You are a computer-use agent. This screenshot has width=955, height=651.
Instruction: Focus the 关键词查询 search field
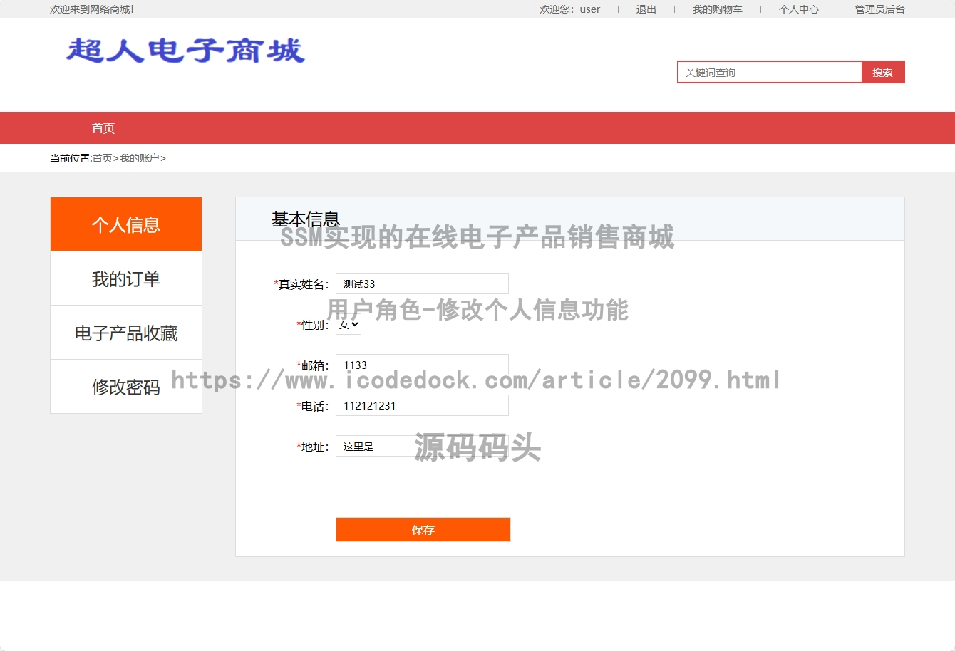770,72
